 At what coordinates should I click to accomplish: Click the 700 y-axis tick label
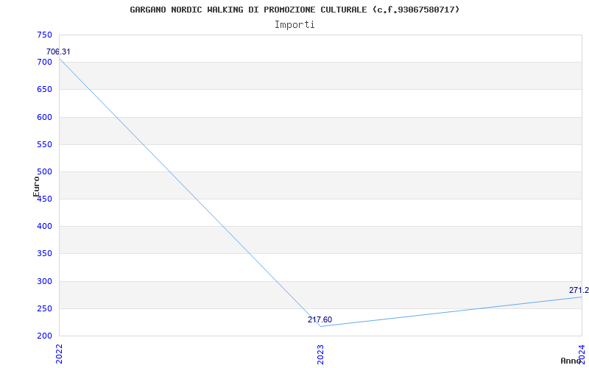coord(44,62)
